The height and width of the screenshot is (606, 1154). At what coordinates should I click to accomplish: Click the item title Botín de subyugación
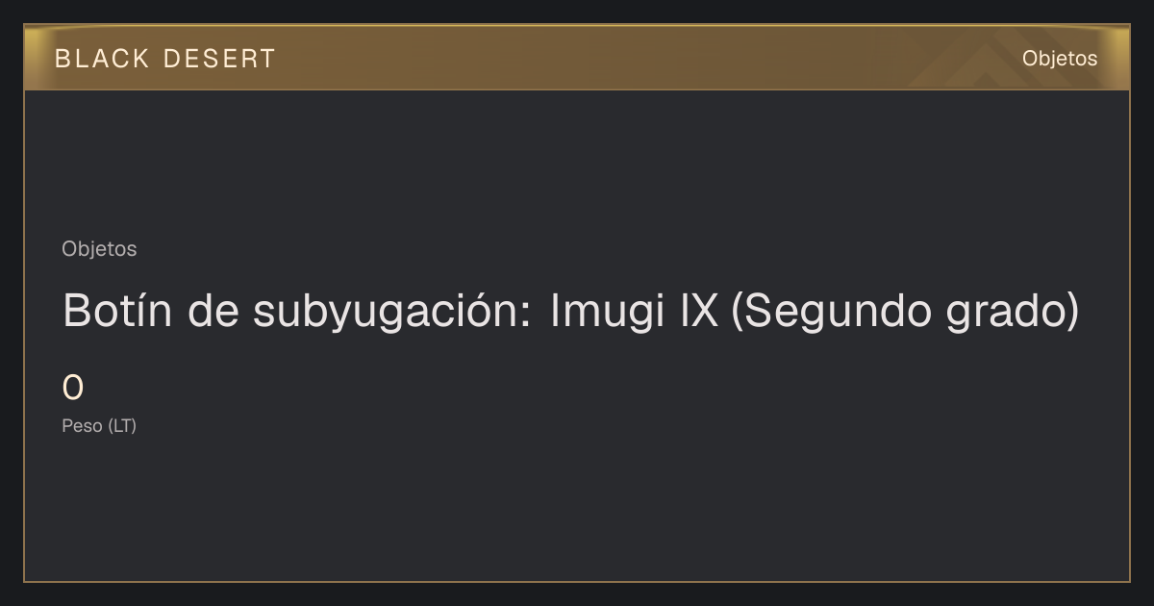[x=570, y=312]
